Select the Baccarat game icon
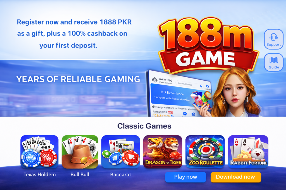Screen dimensions: 286x190 [121, 152]
